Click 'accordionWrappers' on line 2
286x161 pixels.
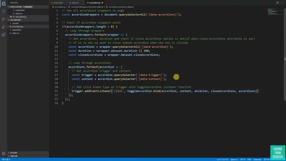[85, 15]
